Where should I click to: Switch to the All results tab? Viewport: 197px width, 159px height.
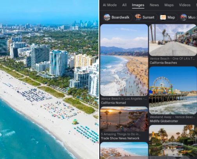click(x=124, y=5)
